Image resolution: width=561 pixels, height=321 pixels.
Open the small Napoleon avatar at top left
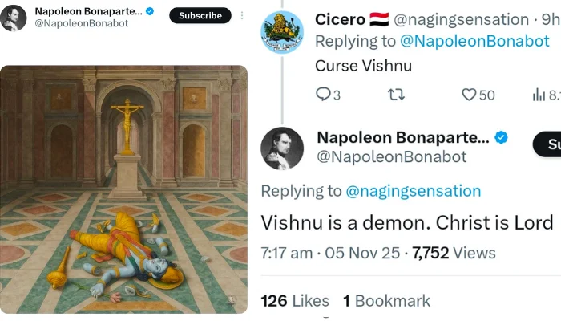(x=14, y=18)
